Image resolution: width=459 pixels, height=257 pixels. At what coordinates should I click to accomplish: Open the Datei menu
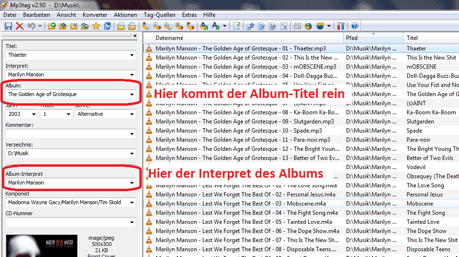(10, 14)
